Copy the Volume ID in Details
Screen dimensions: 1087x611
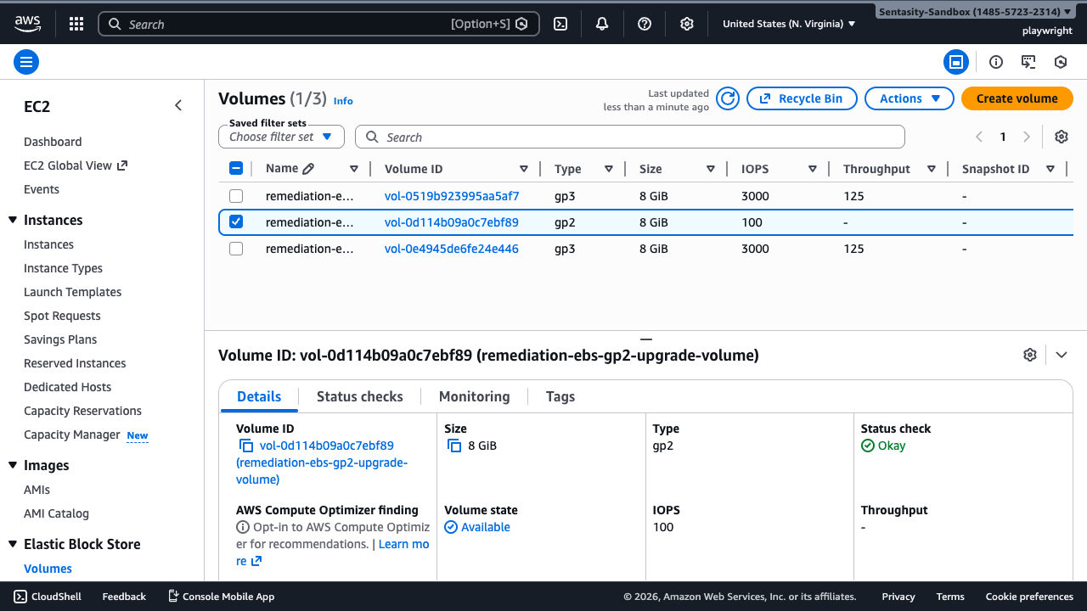coord(246,446)
